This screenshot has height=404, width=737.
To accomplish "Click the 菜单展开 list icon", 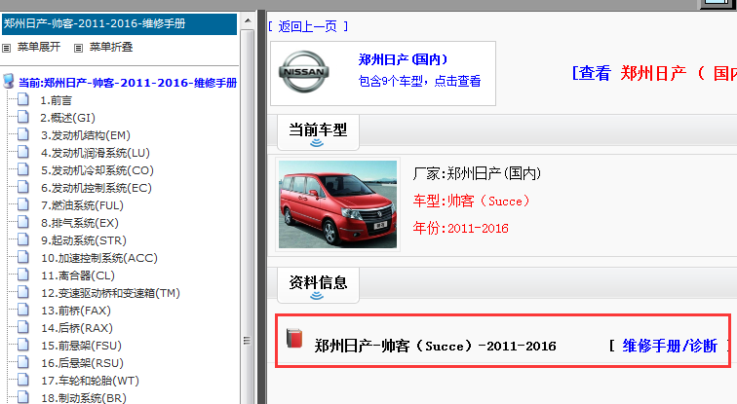I will coord(7,47).
